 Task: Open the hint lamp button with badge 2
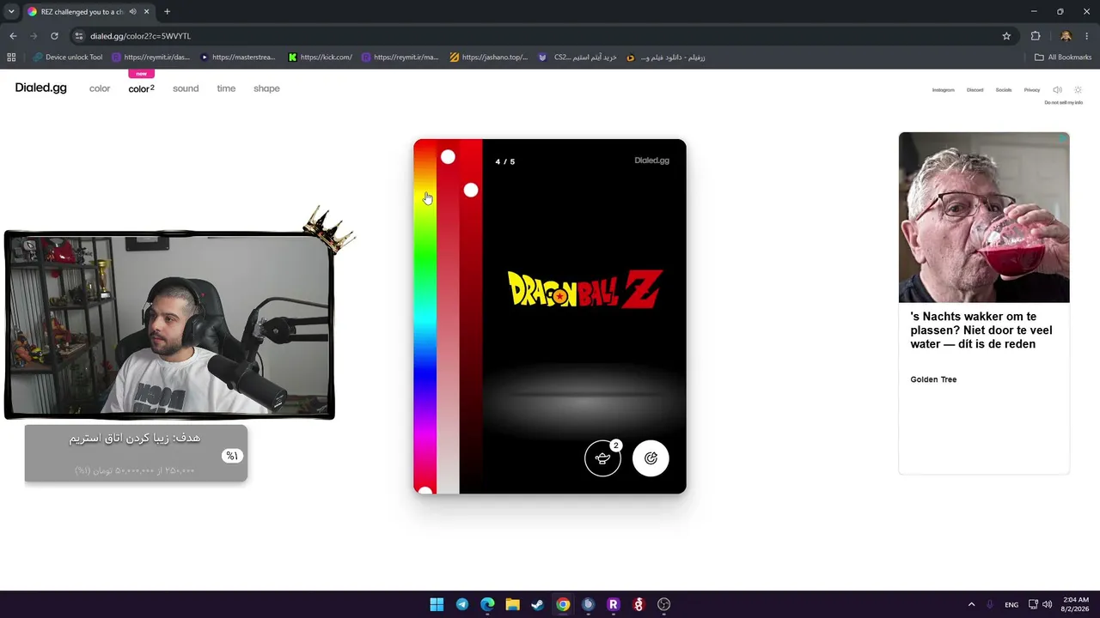tap(602, 458)
